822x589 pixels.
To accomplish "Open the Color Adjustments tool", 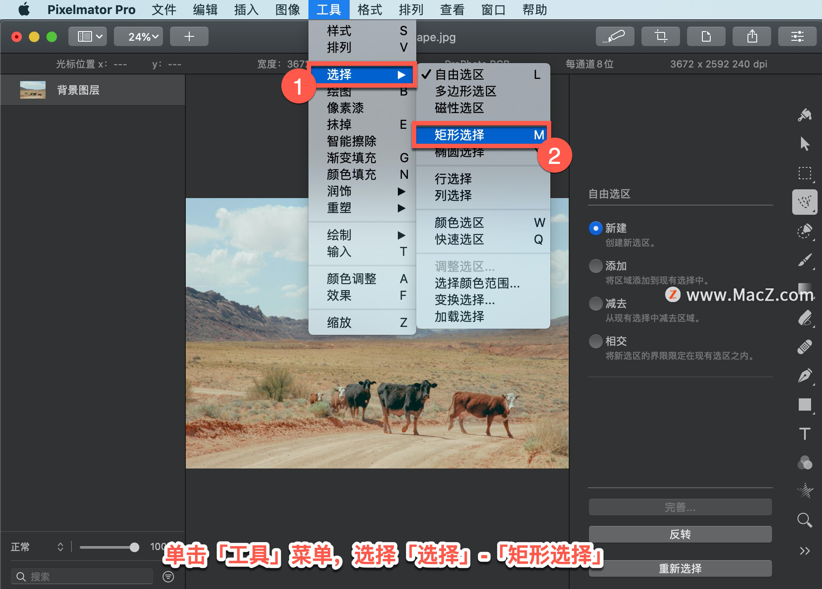I will [x=804, y=462].
